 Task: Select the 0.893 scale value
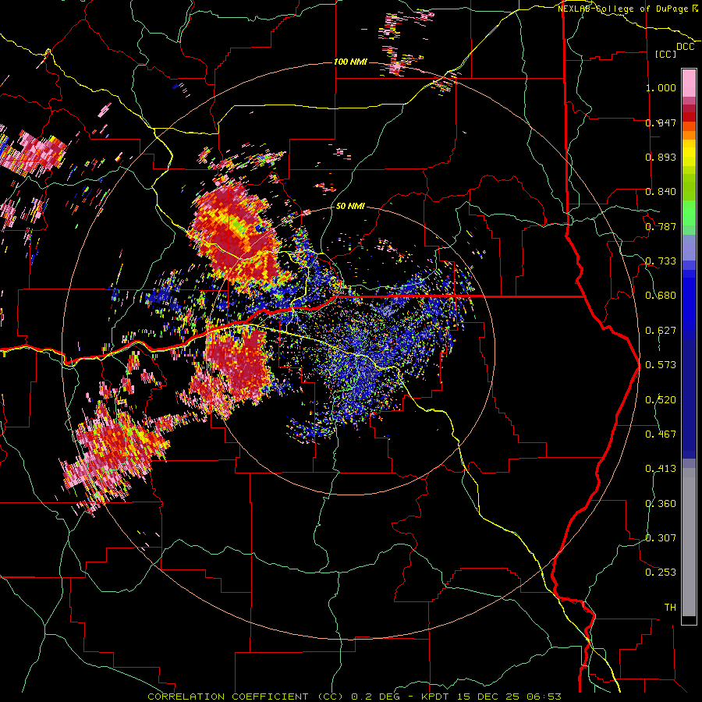pyautogui.click(x=661, y=157)
